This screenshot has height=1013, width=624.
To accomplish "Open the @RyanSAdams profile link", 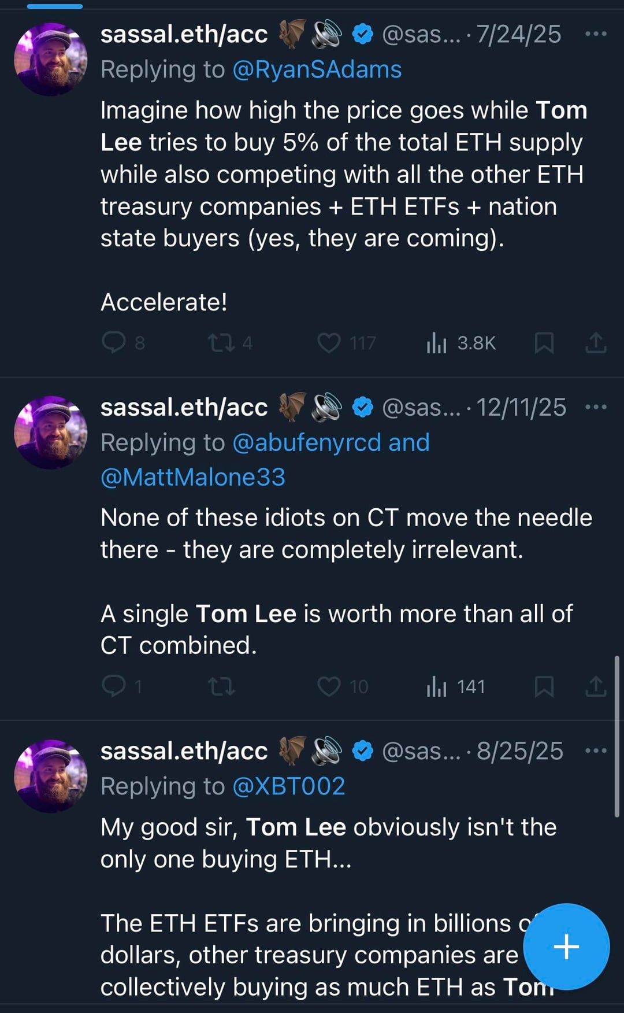I will (317, 69).
